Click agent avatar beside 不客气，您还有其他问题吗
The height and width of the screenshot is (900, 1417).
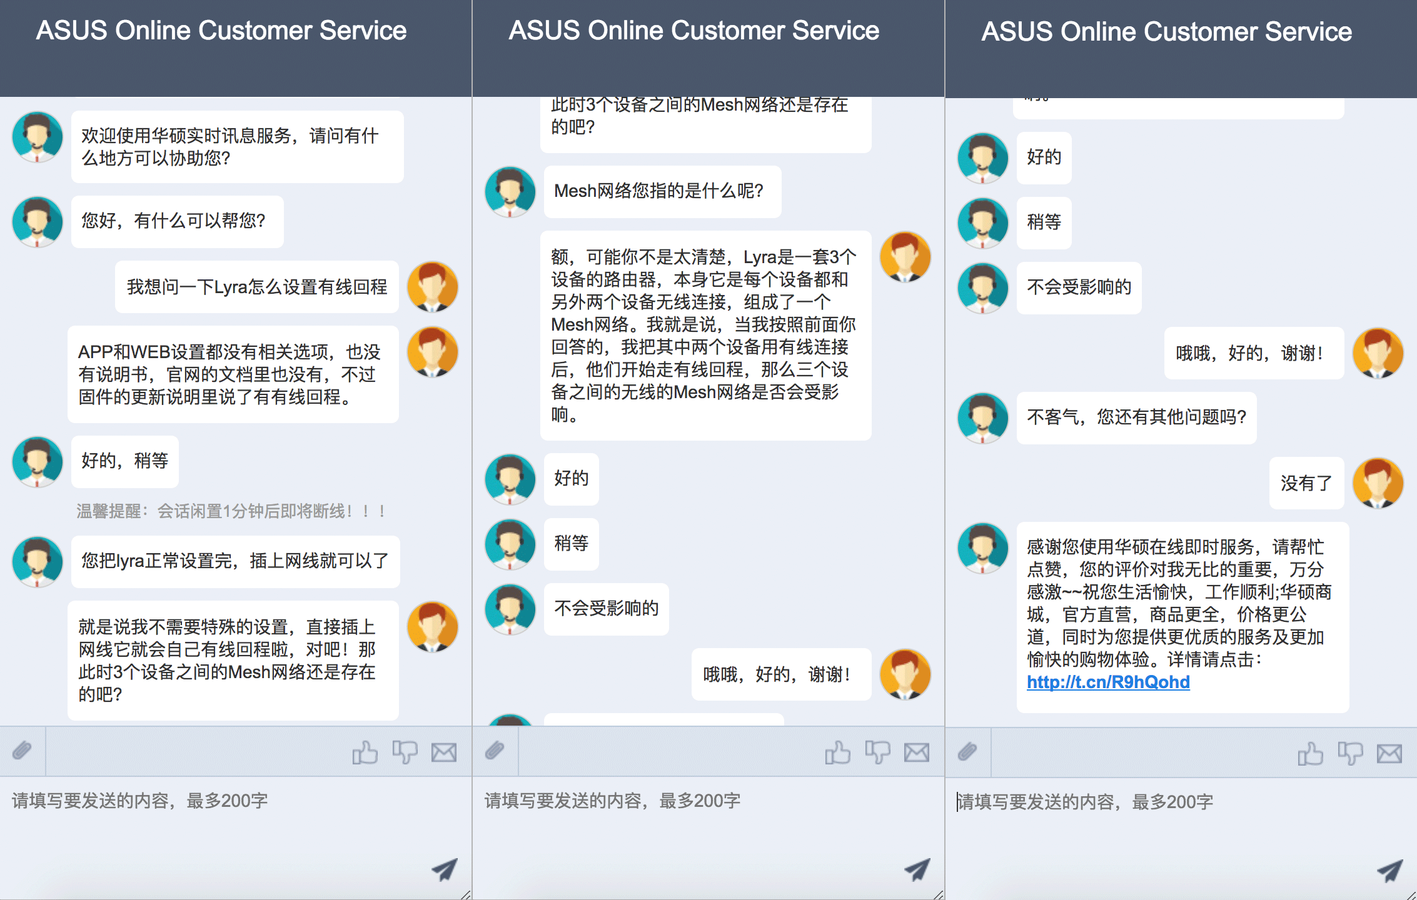983,418
